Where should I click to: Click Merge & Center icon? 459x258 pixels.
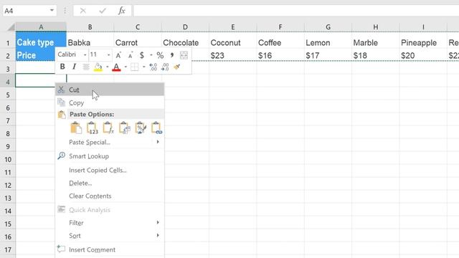pos(184,55)
